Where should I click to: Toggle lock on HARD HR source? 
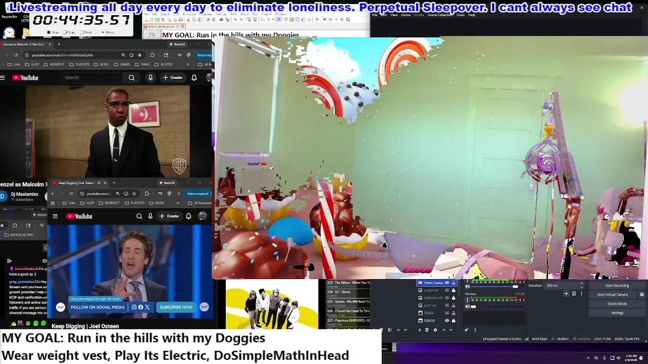click(x=454, y=290)
